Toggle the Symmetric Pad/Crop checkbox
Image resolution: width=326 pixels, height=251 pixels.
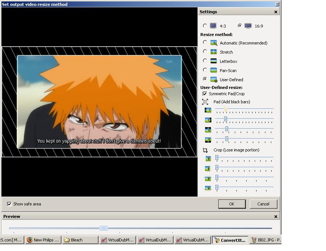pos(205,94)
